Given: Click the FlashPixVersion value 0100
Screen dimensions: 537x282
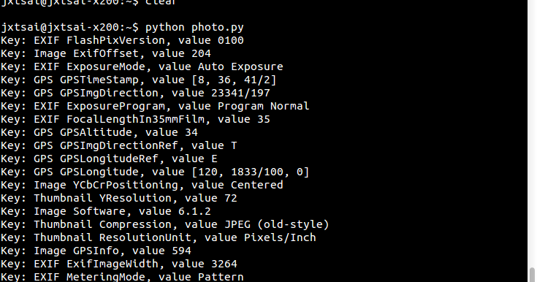Looking at the screenshot, I should (230, 40).
